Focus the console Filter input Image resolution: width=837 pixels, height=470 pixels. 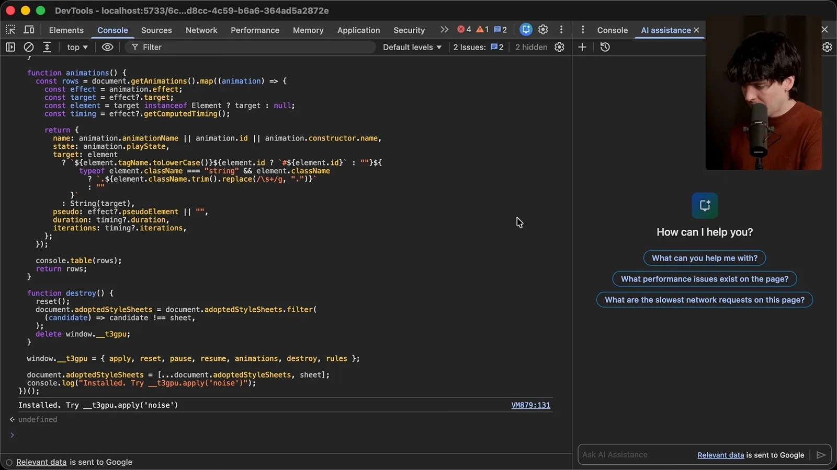(251, 47)
